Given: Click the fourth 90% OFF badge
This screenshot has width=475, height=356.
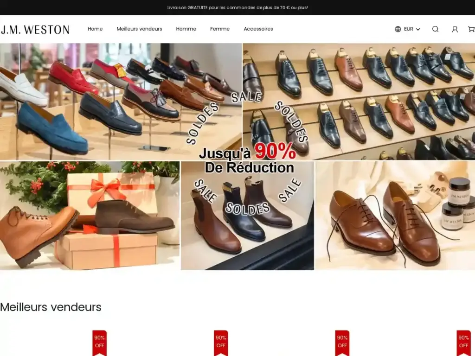Looking at the screenshot, I should click(463, 342).
